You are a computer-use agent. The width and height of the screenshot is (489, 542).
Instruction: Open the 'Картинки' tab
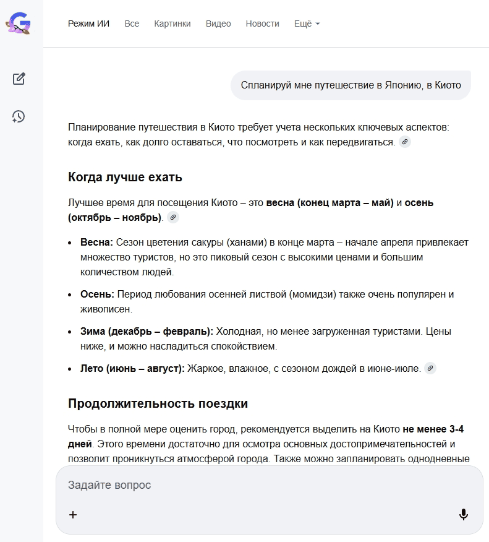(x=172, y=24)
